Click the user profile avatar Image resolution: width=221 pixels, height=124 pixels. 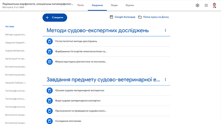click(x=215, y=5)
